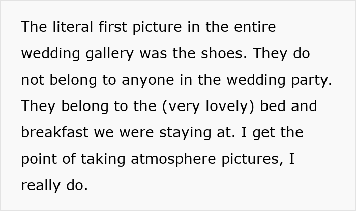Click the word "literal" in first line
The image size is (356, 211).
73,27
